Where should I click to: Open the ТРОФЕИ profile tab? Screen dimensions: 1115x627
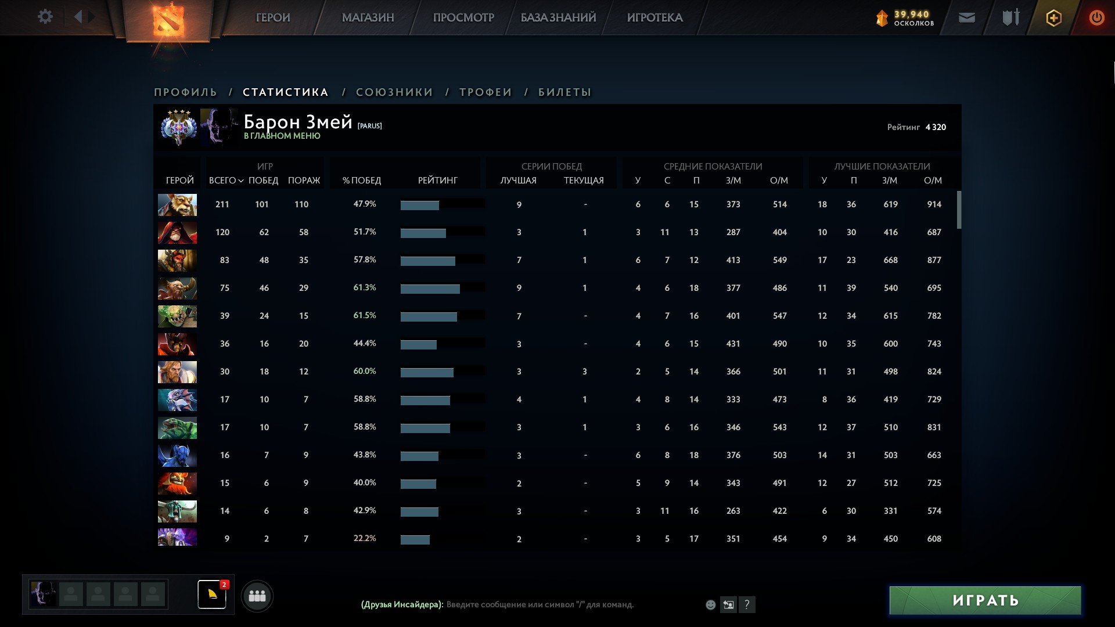pyautogui.click(x=485, y=92)
